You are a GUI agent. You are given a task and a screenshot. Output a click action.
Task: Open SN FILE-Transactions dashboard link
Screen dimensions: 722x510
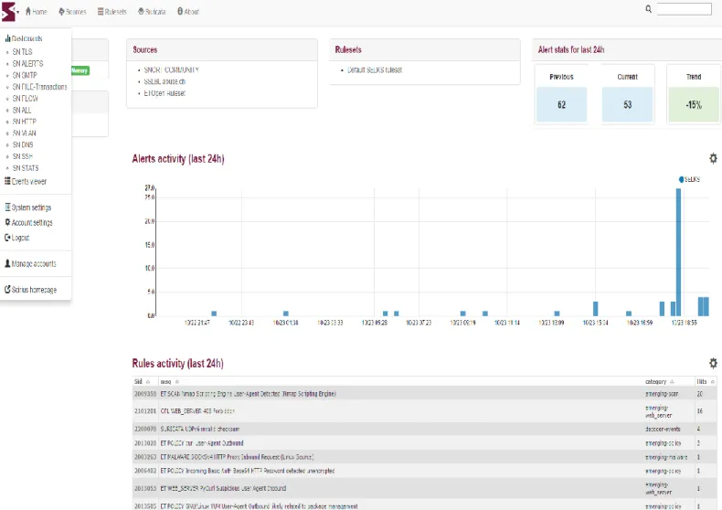pos(39,87)
